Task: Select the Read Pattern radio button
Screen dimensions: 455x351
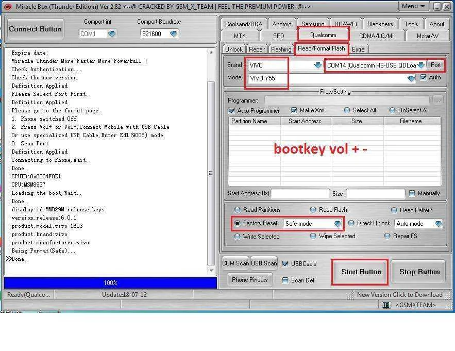Action: 394,210
